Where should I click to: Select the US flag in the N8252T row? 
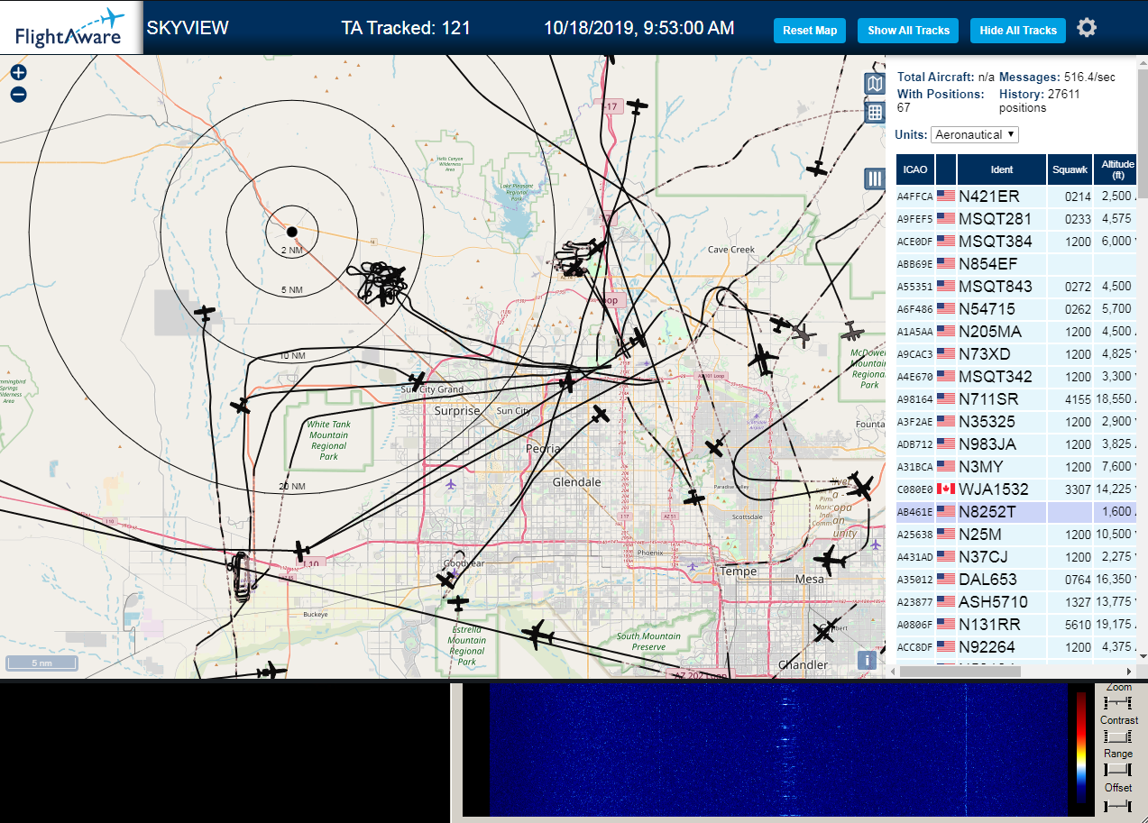tap(945, 511)
